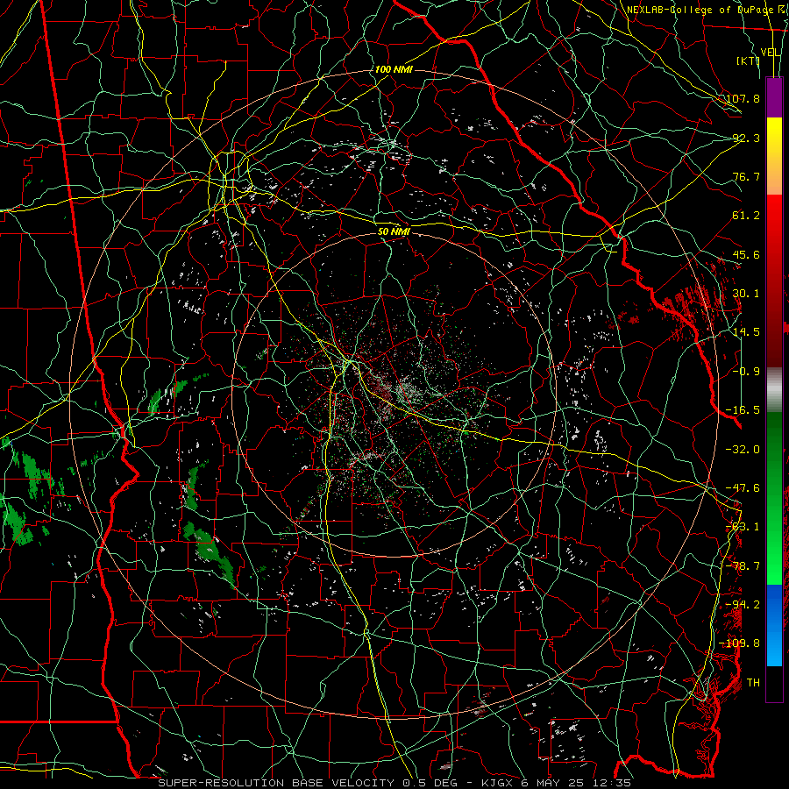Pick the gray-white zero-velocity color bar segment

[774, 390]
